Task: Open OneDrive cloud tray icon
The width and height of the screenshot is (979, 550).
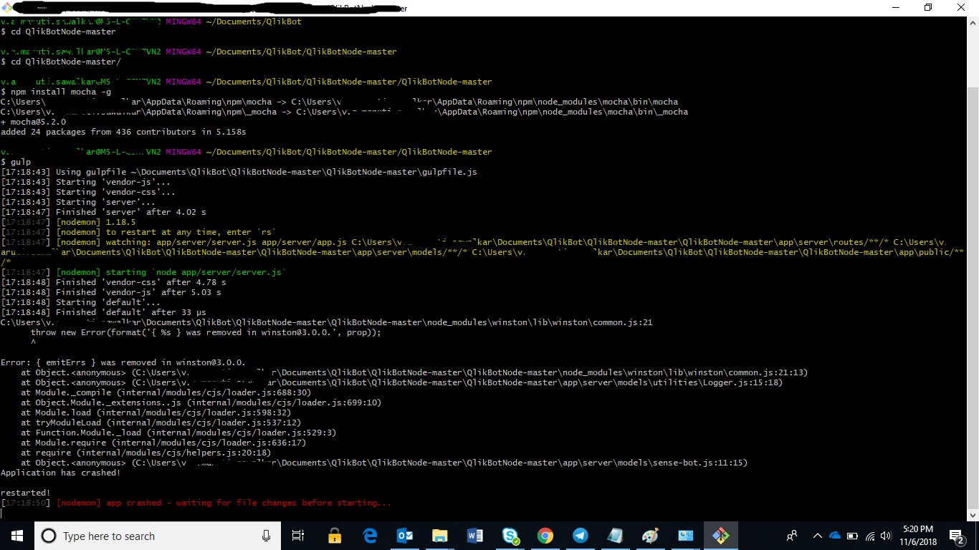Action: [835, 536]
